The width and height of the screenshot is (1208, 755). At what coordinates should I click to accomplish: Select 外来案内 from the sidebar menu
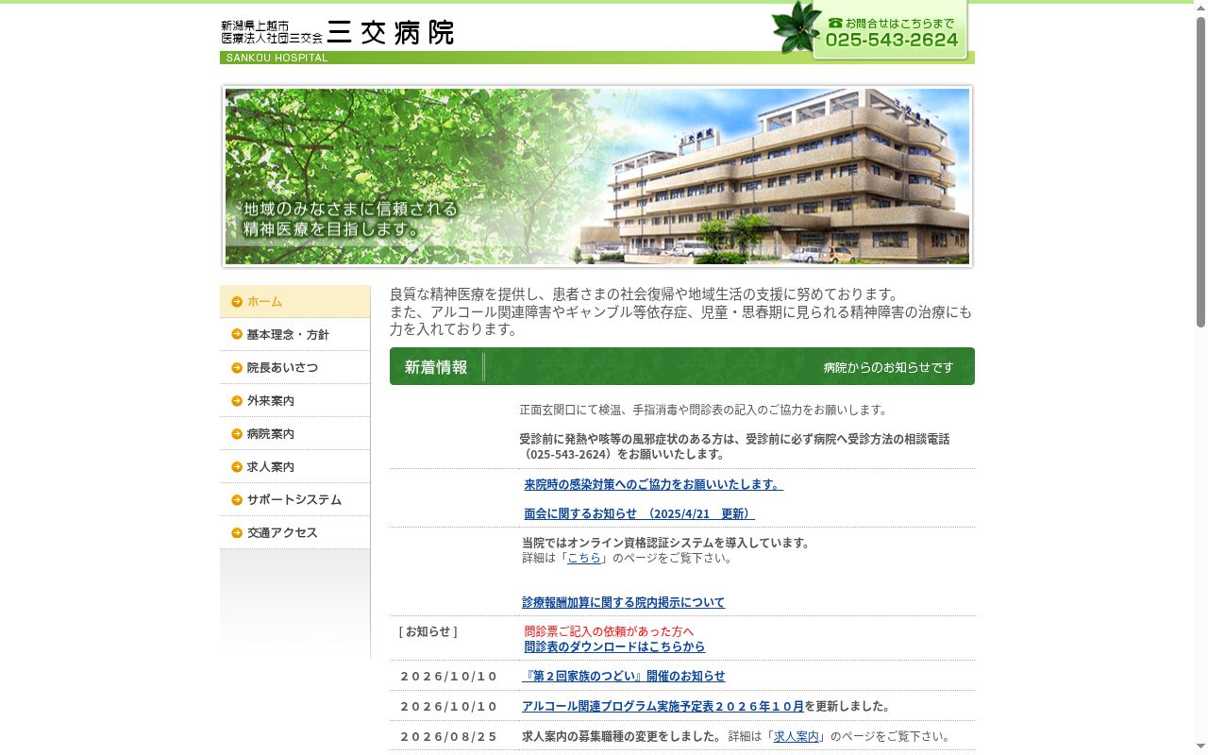pyautogui.click(x=295, y=401)
